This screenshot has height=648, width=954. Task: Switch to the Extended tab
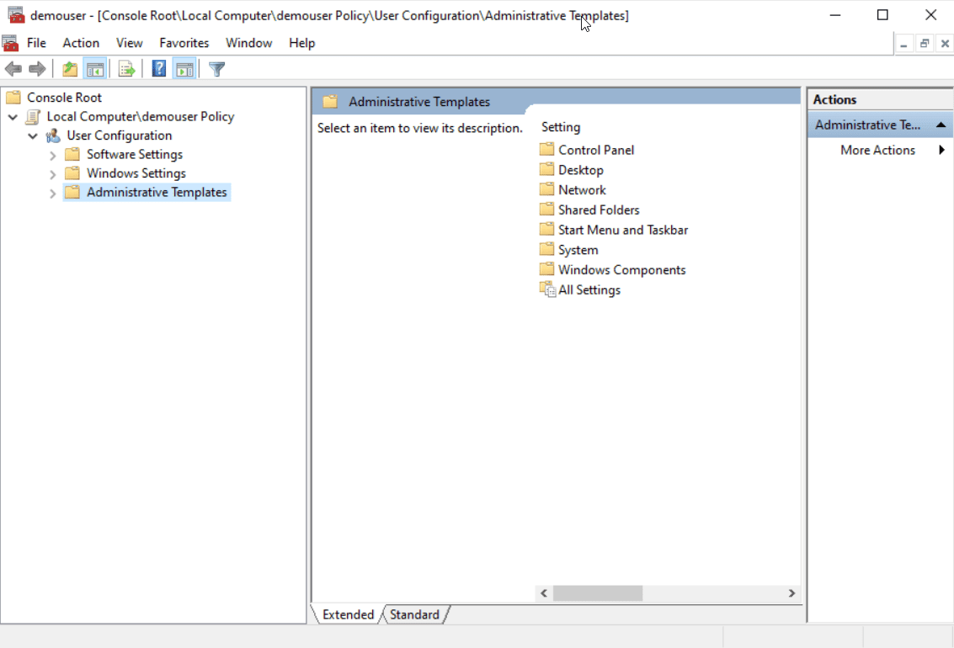point(348,614)
